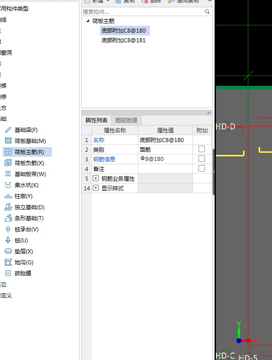This screenshot has height=360, width=272.
Task: Select the 筏板负筋(X) negative rebar icon
Action: (x=8, y=163)
